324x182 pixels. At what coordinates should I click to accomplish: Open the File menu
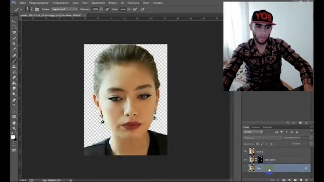point(23,3)
